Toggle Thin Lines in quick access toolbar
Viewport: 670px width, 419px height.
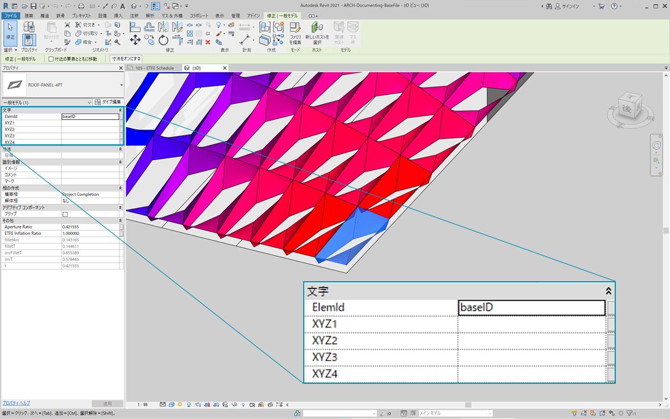tap(155, 6)
